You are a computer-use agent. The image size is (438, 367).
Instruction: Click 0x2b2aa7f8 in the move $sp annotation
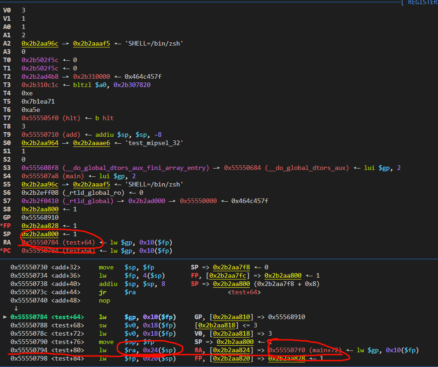click(231, 267)
